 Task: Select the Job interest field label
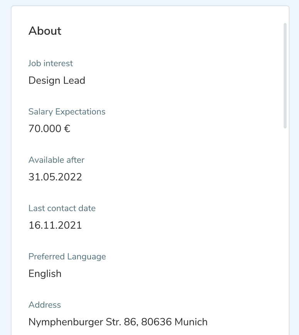[x=50, y=63]
